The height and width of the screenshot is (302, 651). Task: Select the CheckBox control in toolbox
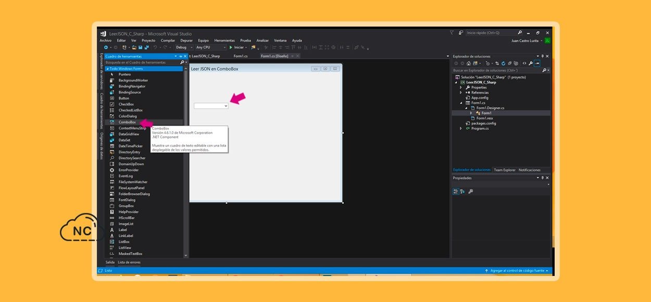(x=126, y=104)
